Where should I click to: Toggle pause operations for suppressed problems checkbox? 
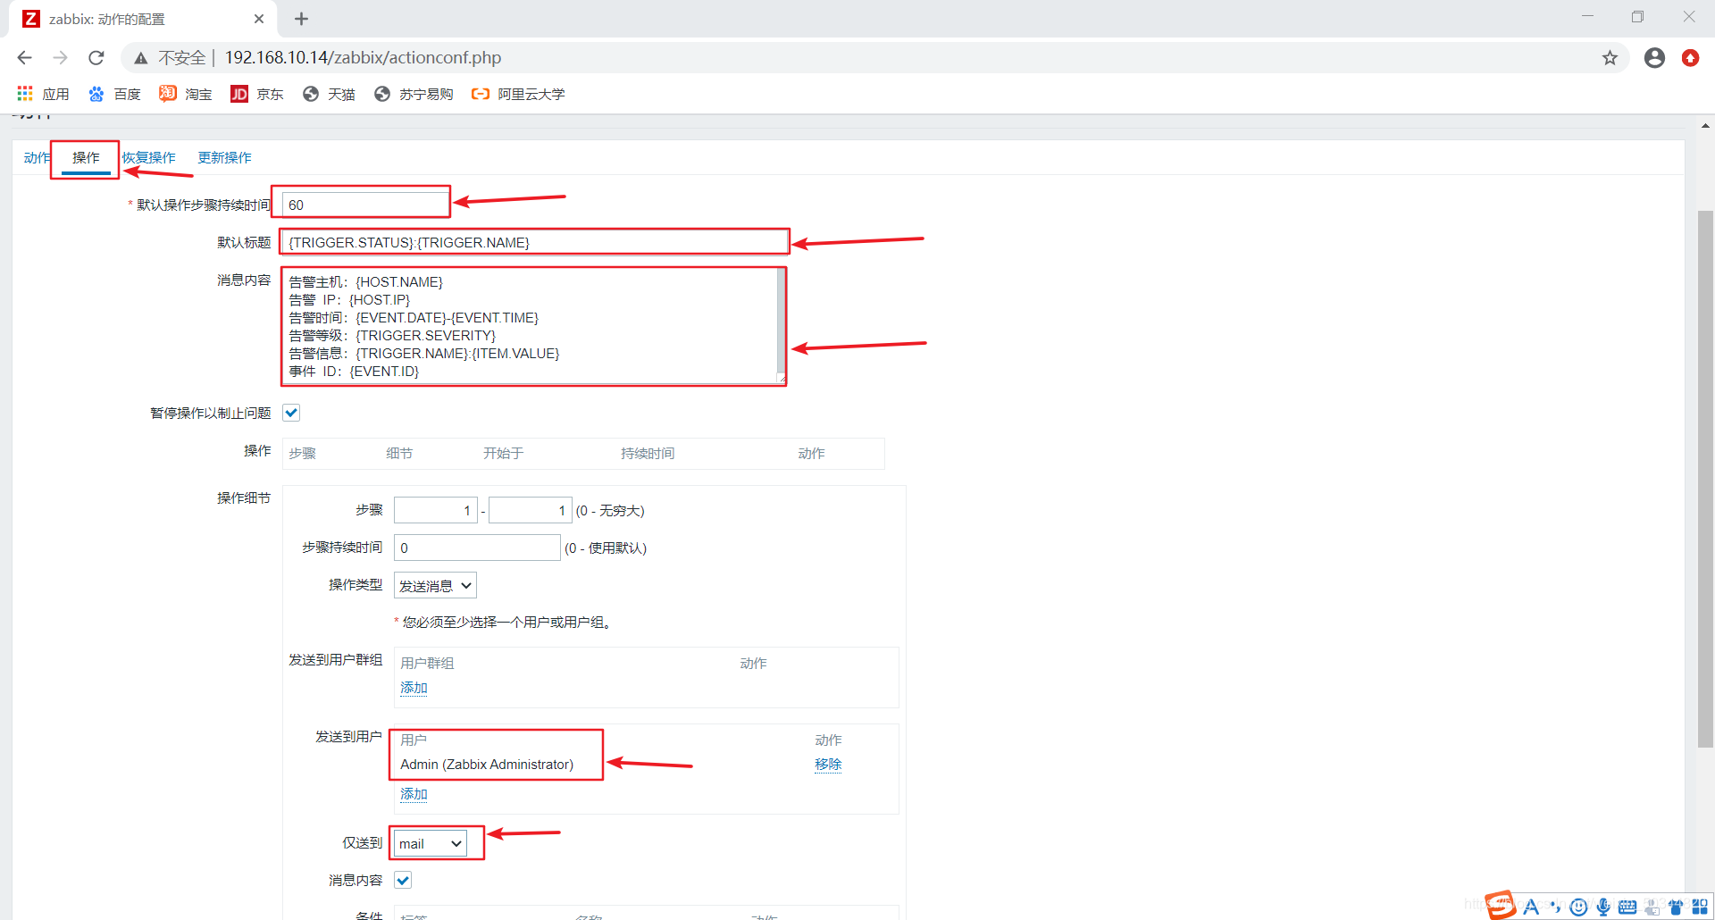291,413
